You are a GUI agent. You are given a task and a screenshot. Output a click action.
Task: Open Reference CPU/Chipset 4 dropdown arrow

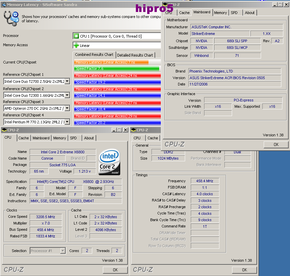tap(67, 122)
